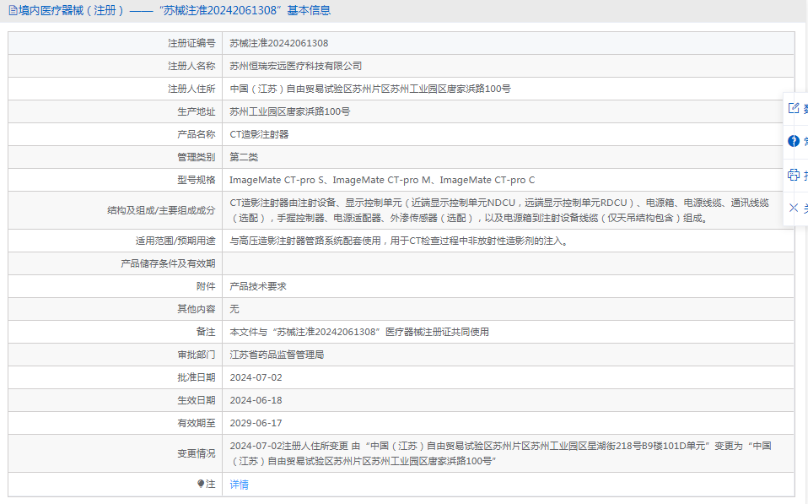This screenshot has height=504, width=808.
Task: Click the 生效日期 row label
Action: tap(197, 400)
